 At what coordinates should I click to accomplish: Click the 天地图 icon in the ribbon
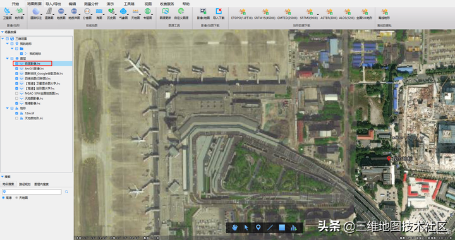(x=135, y=11)
